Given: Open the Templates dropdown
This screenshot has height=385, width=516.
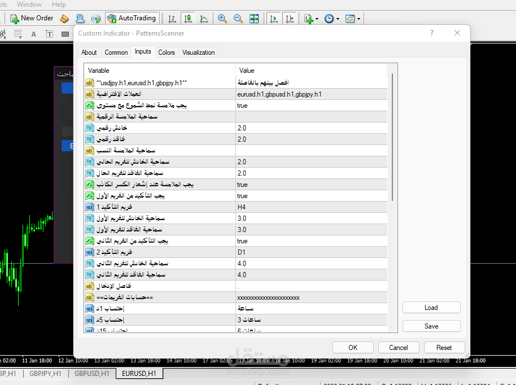Looking at the screenshot, I should click(352, 19).
